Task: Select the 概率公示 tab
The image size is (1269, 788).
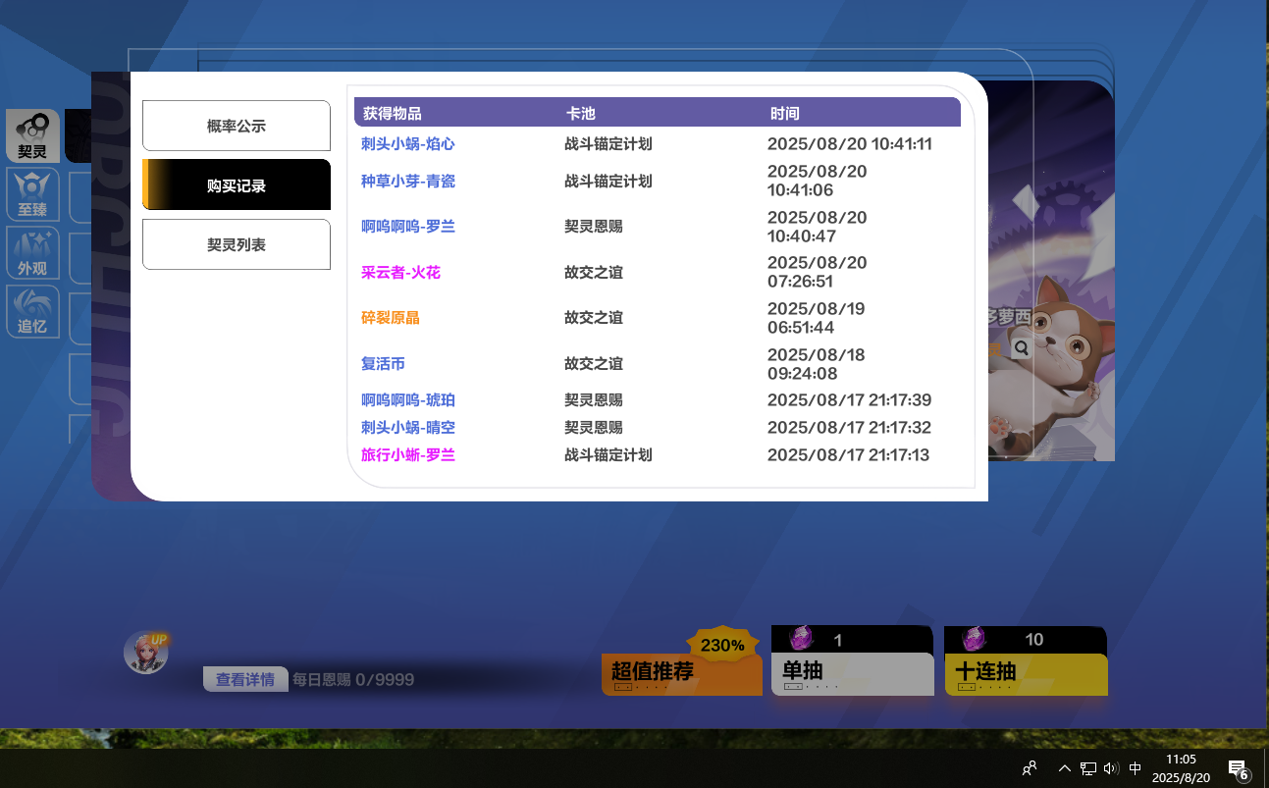Action: click(237, 126)
